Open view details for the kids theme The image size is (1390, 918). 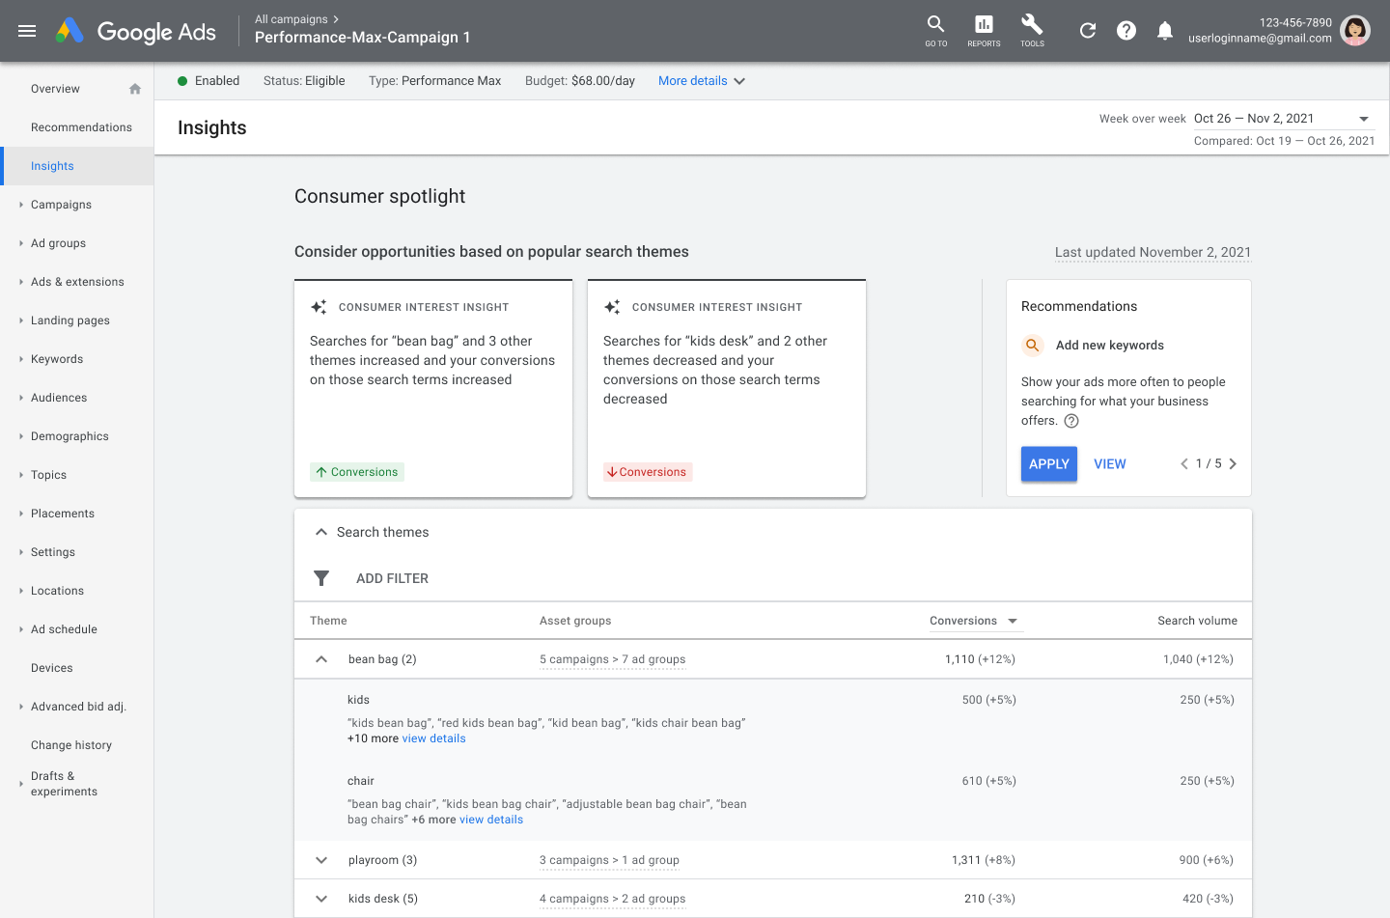coord(433,737)
